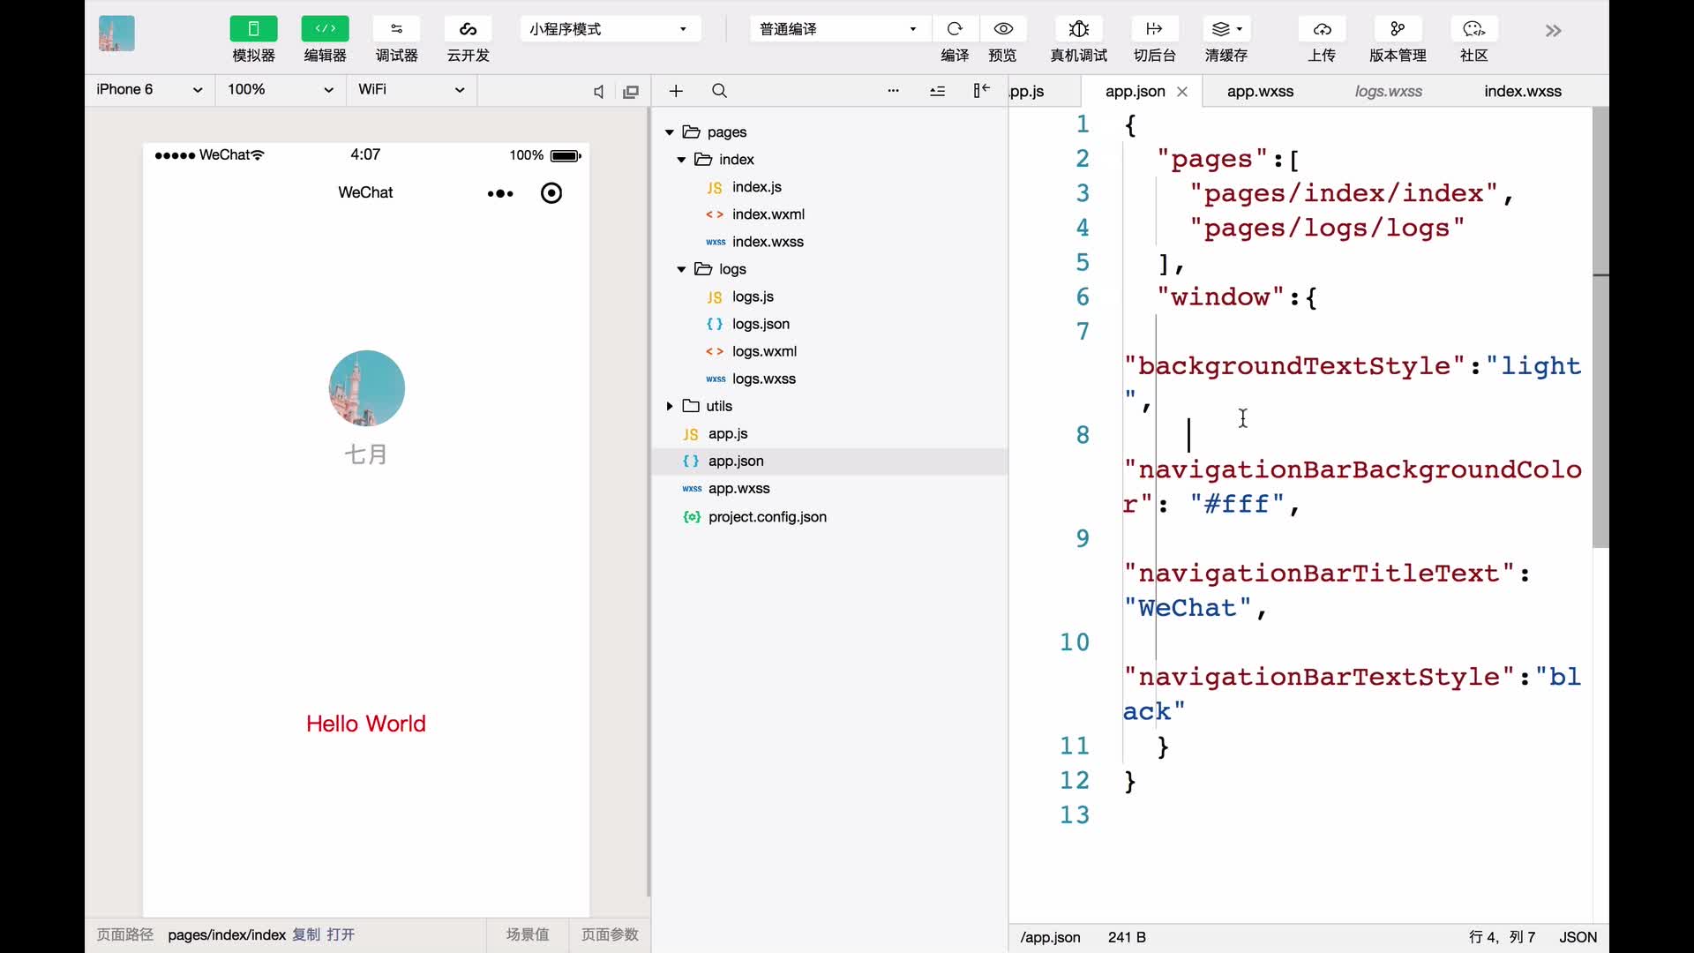This screenshot has height=953, width=1694.
Task: Click the 页面参数 button
Action: [610, 934]
